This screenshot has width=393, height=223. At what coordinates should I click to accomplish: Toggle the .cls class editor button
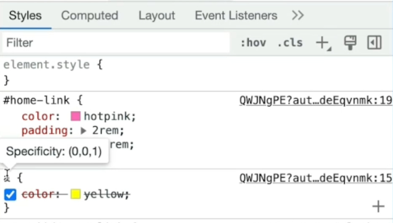[290, 43]
